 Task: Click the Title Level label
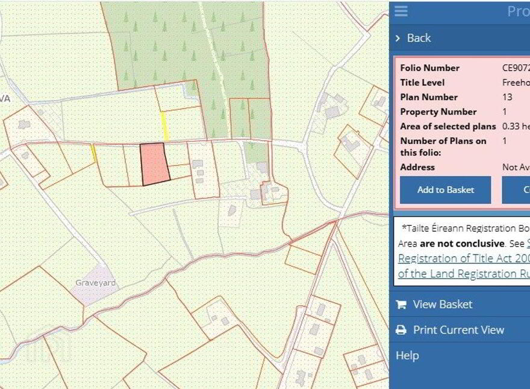[422, 82]
